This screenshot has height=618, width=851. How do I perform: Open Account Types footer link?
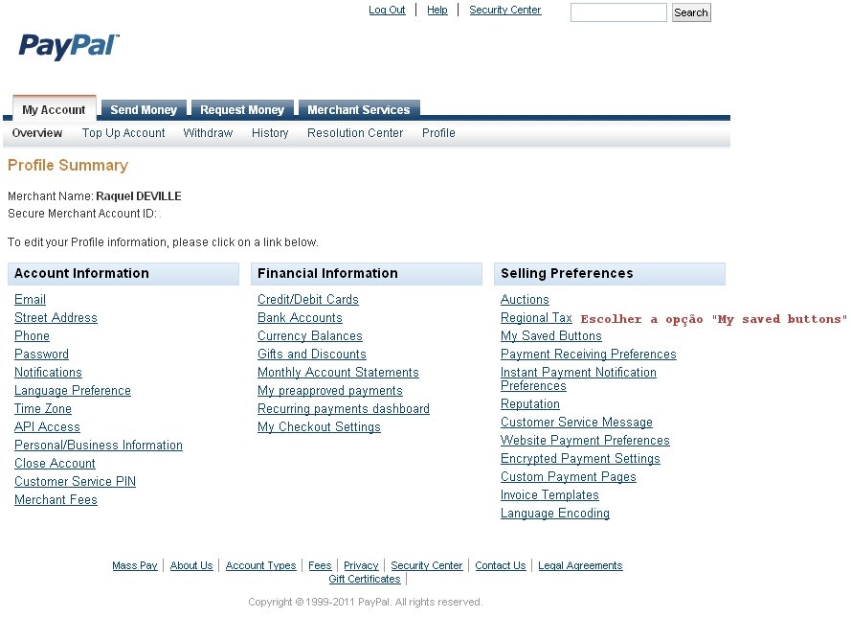point(260,565)
